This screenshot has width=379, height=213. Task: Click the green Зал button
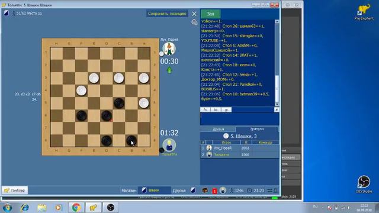(211, 14)
